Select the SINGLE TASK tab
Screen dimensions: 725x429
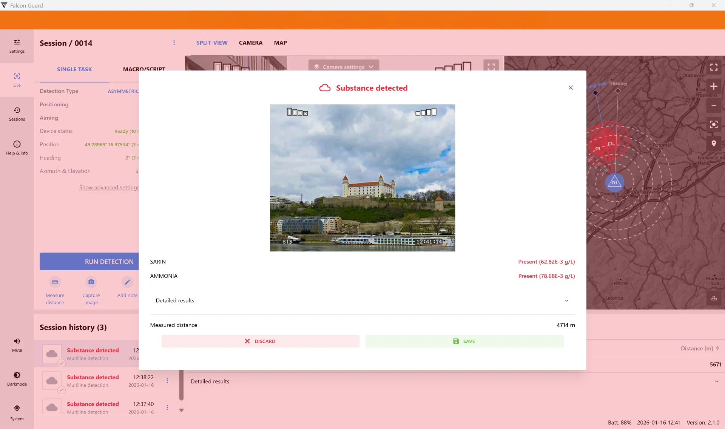[x=74, y=69]
